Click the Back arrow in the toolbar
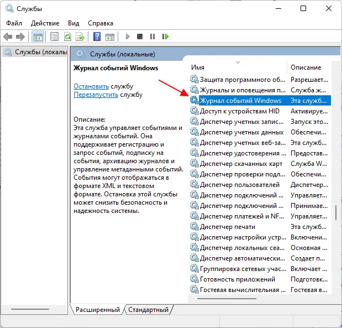The width and height of the screenshot is (342, 328). [8, 37]
